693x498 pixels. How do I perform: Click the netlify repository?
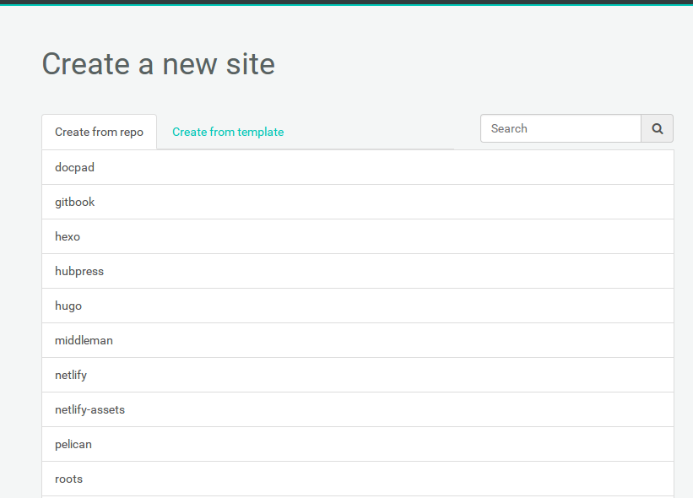tap(358, 375)
